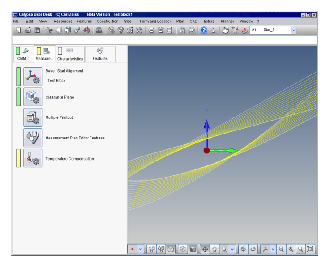Image resolution: width=330 pixels, height=269 pixels.
Task: Click the Multiple Printout icon
Action: [33, 117]
